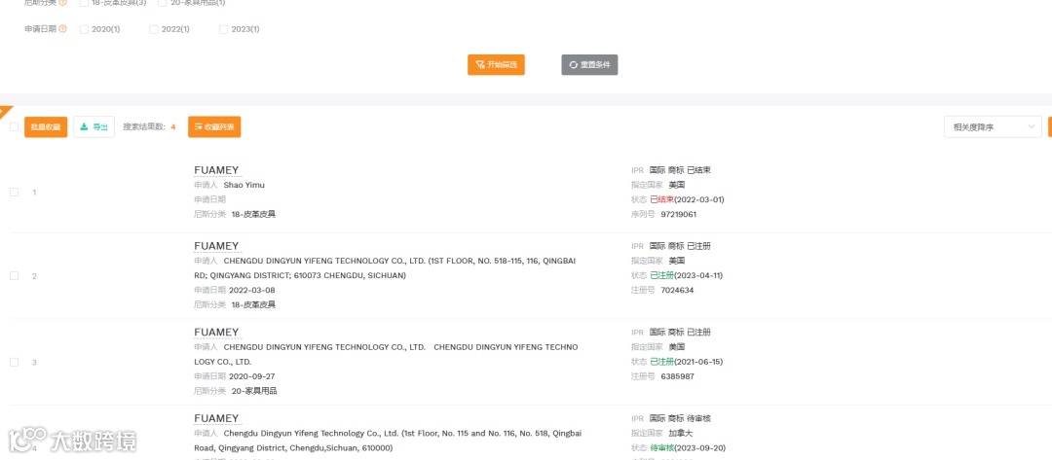Open FUAMEY trademark by applicant Shao Yimu

(x=216, y=170)
